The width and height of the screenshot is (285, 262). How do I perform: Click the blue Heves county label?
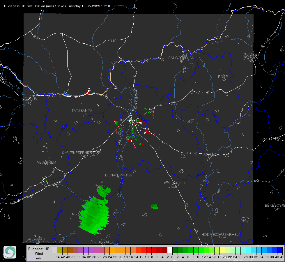(x=215, y=118)
